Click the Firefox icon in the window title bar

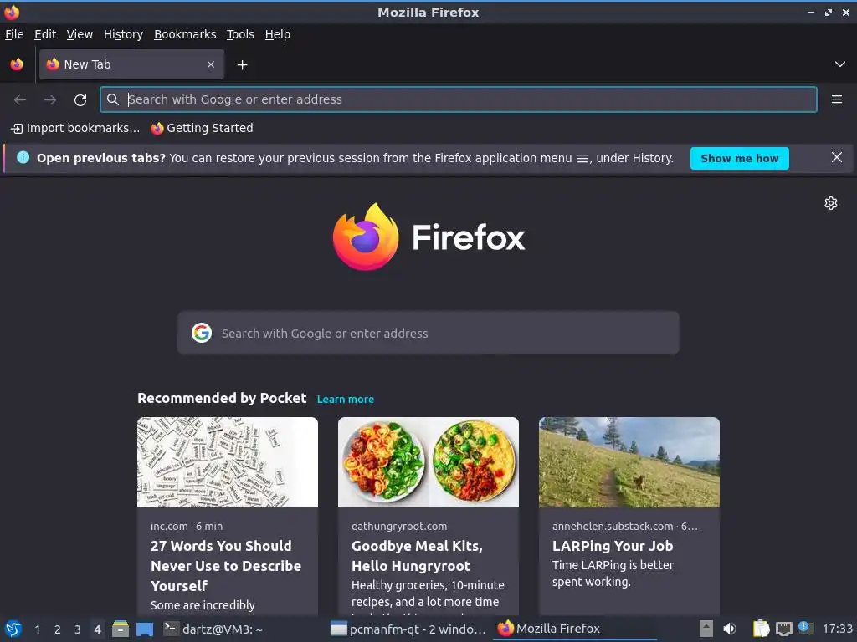pos(12,12)
